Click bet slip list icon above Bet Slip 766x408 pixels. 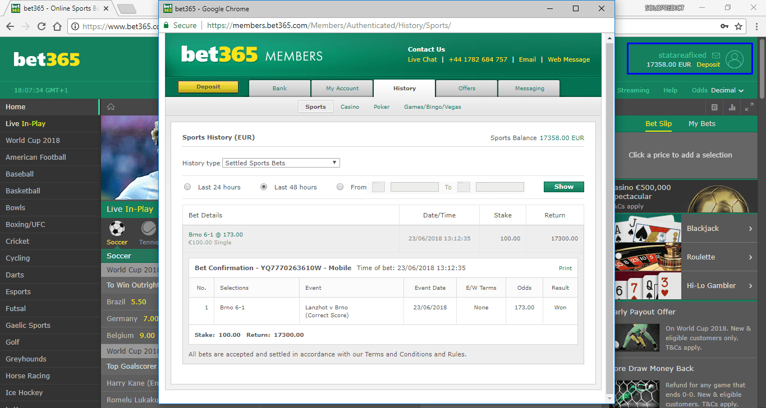tap(714, 107)
